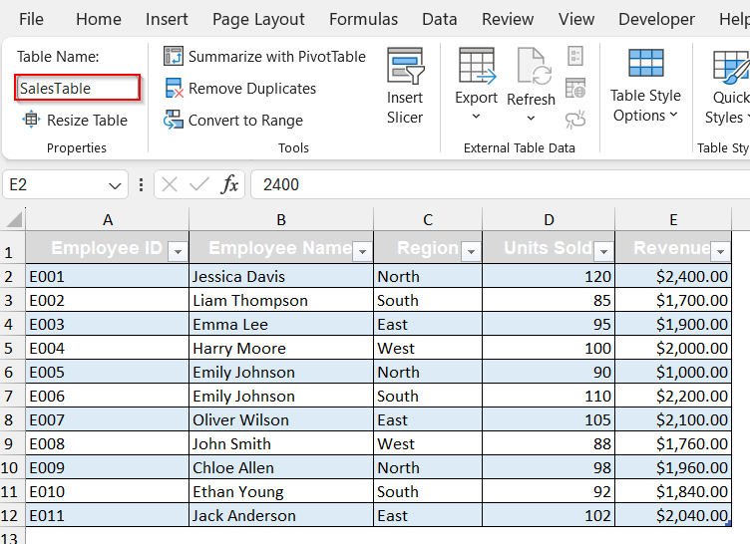Expand the Units Sold filter dropdown
This screenshot has width=750, height=544.
[602, 251]
